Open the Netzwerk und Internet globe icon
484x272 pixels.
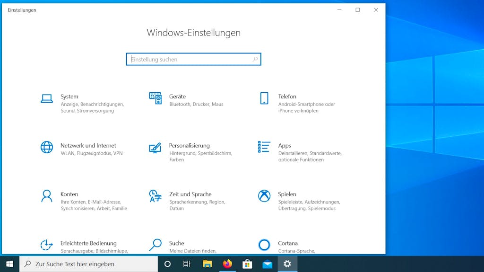tap(47, 147)
